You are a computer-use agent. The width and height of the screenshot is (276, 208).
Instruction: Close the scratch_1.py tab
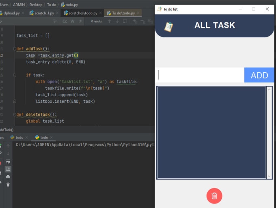(x=57, y=13)
